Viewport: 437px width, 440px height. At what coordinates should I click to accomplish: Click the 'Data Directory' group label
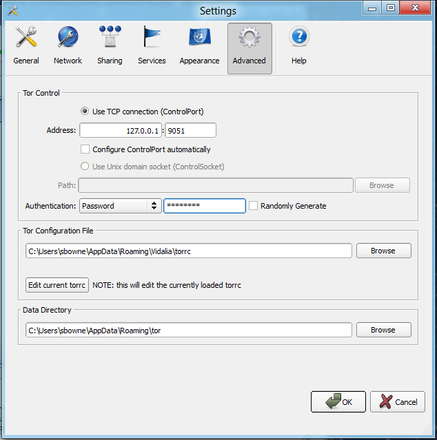click(47, 310)
